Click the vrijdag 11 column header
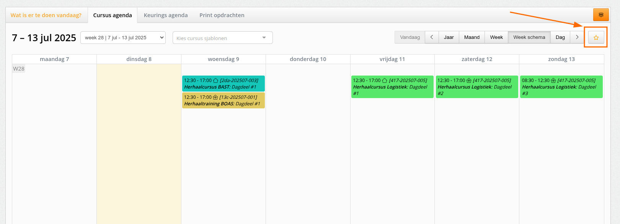This screenshot has width=620, height=224. 392,59
